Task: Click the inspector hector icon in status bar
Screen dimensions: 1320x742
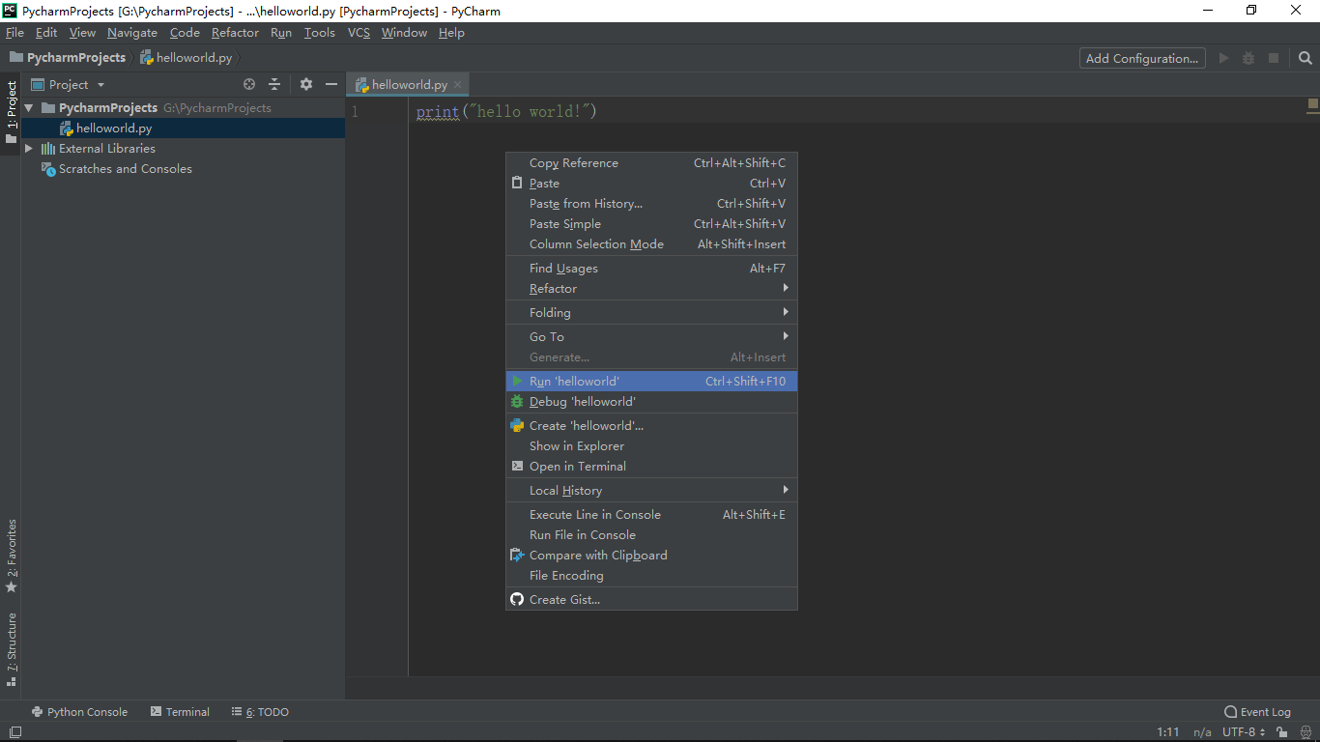Action: pos(1306,732)
